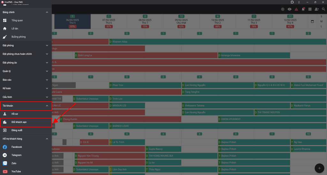Select date column 10/02/2025 Thứ 2
This screenshot has width=327, height=175.
click(217, 21)
